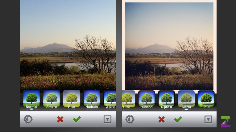The image size is (236, 132).
Task: Click the green-purple Z watermark logo
Action: [x=226, y=122]
